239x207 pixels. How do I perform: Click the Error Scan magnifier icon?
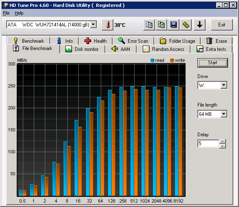click(122, 41)
